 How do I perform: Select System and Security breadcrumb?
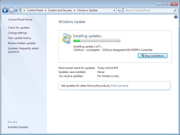pos(60,10)
